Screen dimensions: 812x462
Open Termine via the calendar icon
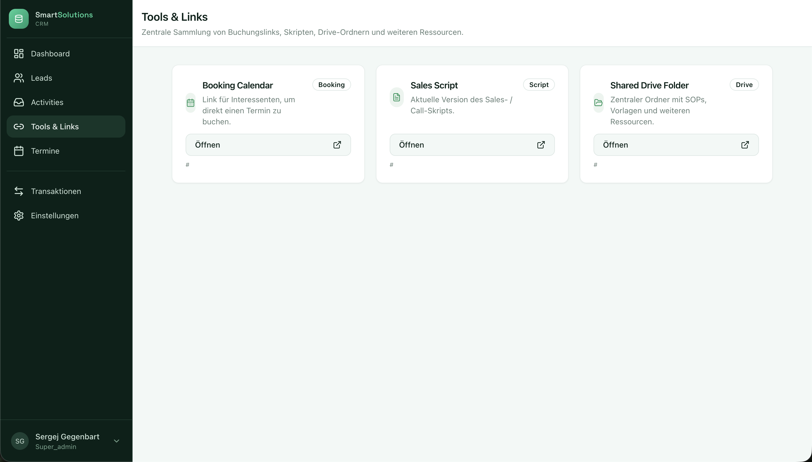(x=19, y=151)
